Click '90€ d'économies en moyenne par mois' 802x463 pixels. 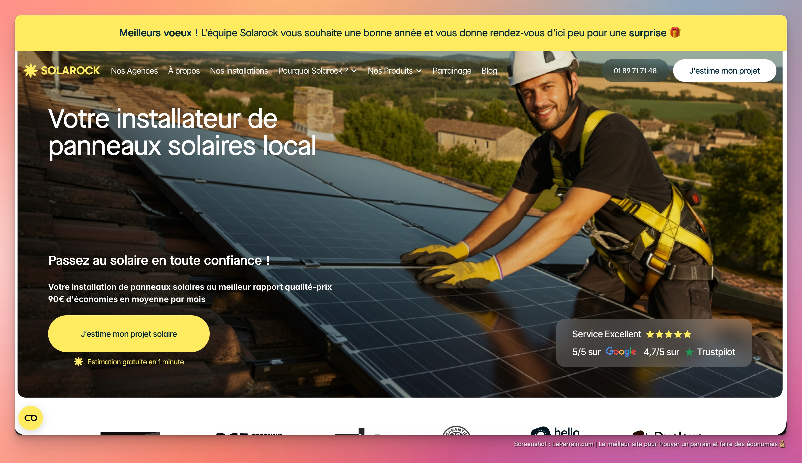[x=127, y=299]
